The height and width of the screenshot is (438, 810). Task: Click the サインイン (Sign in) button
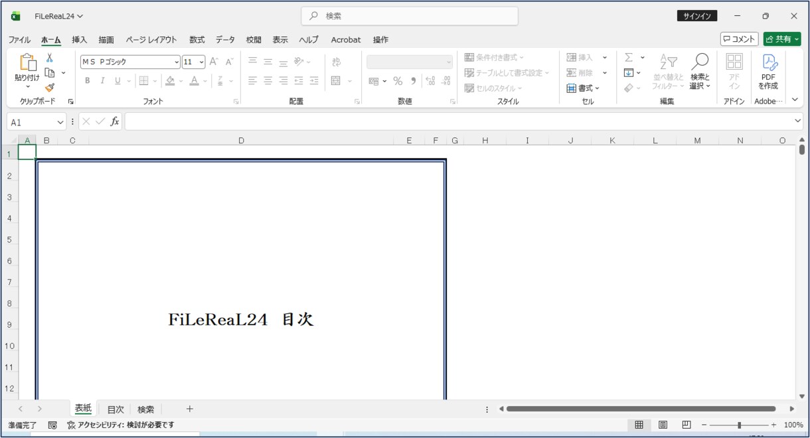click(x=697, y=16)
